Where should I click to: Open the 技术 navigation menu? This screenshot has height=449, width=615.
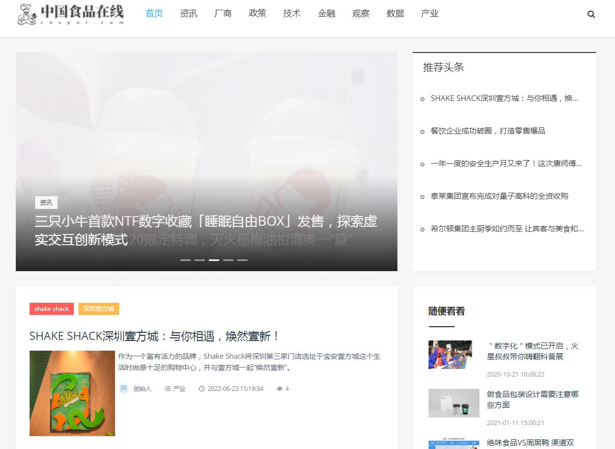pos(292,13)
